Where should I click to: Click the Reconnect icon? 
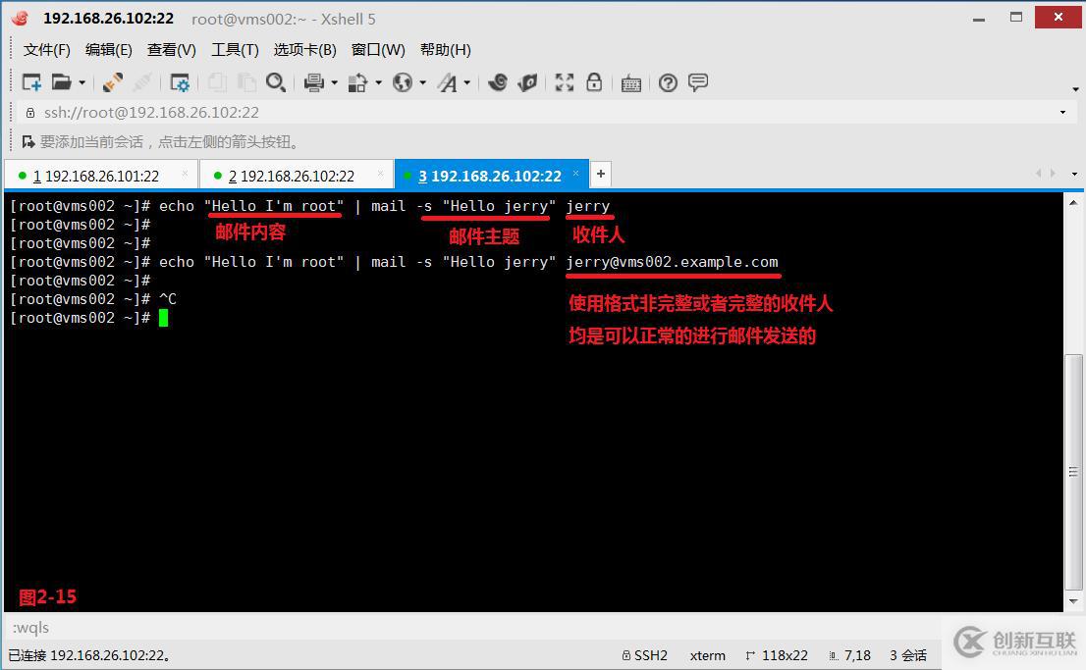113,82
